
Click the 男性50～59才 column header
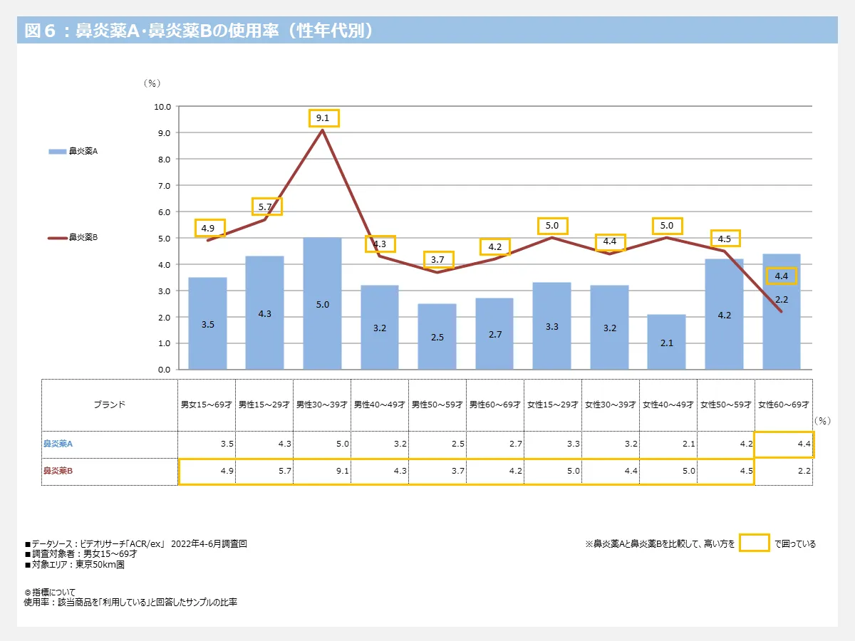click(437, 405)
